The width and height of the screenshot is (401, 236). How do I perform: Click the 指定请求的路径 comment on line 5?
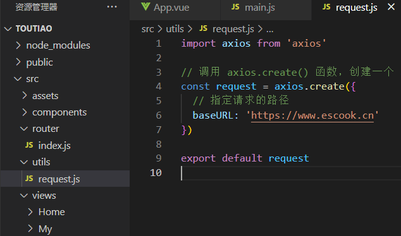coord(240,100)
